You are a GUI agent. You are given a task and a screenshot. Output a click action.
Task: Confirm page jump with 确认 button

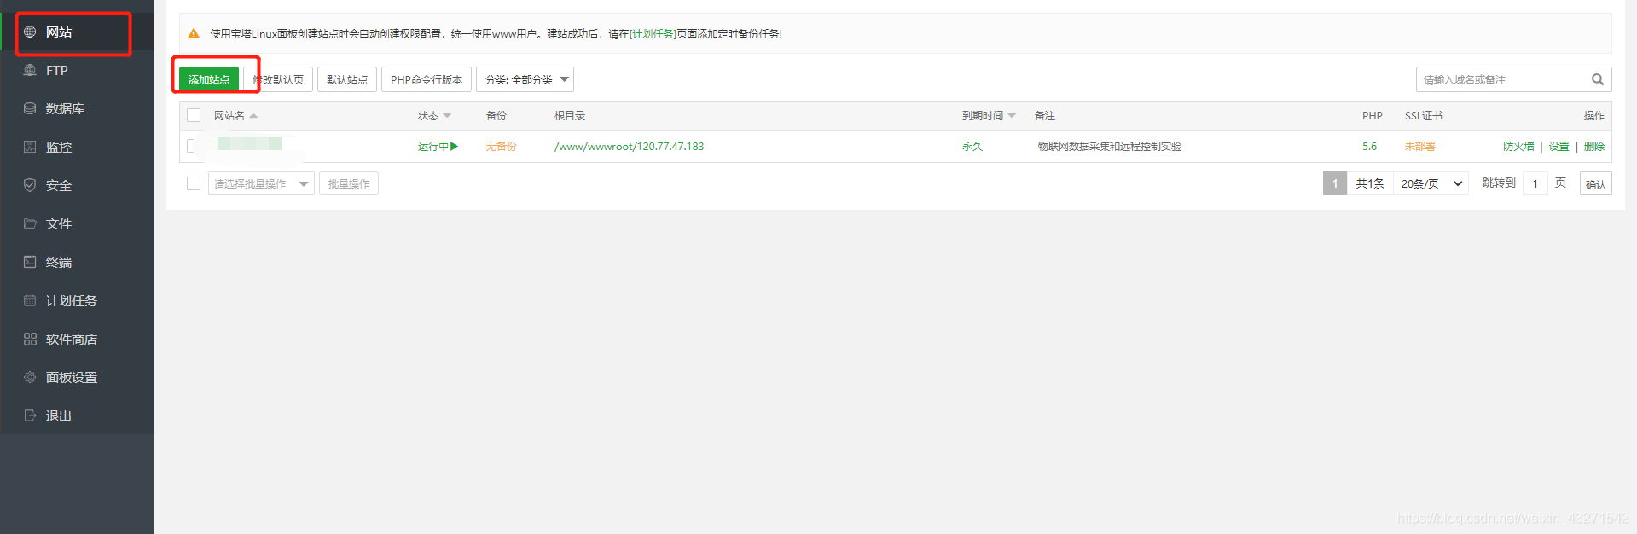click(x=1595, y=184)
